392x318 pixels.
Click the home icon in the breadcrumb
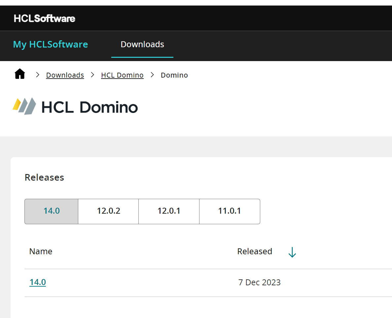point(20,74)
